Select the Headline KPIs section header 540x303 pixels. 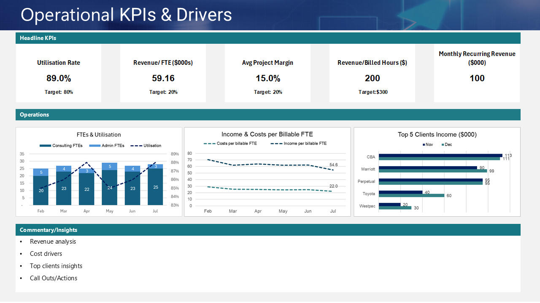tap(38, 38)
